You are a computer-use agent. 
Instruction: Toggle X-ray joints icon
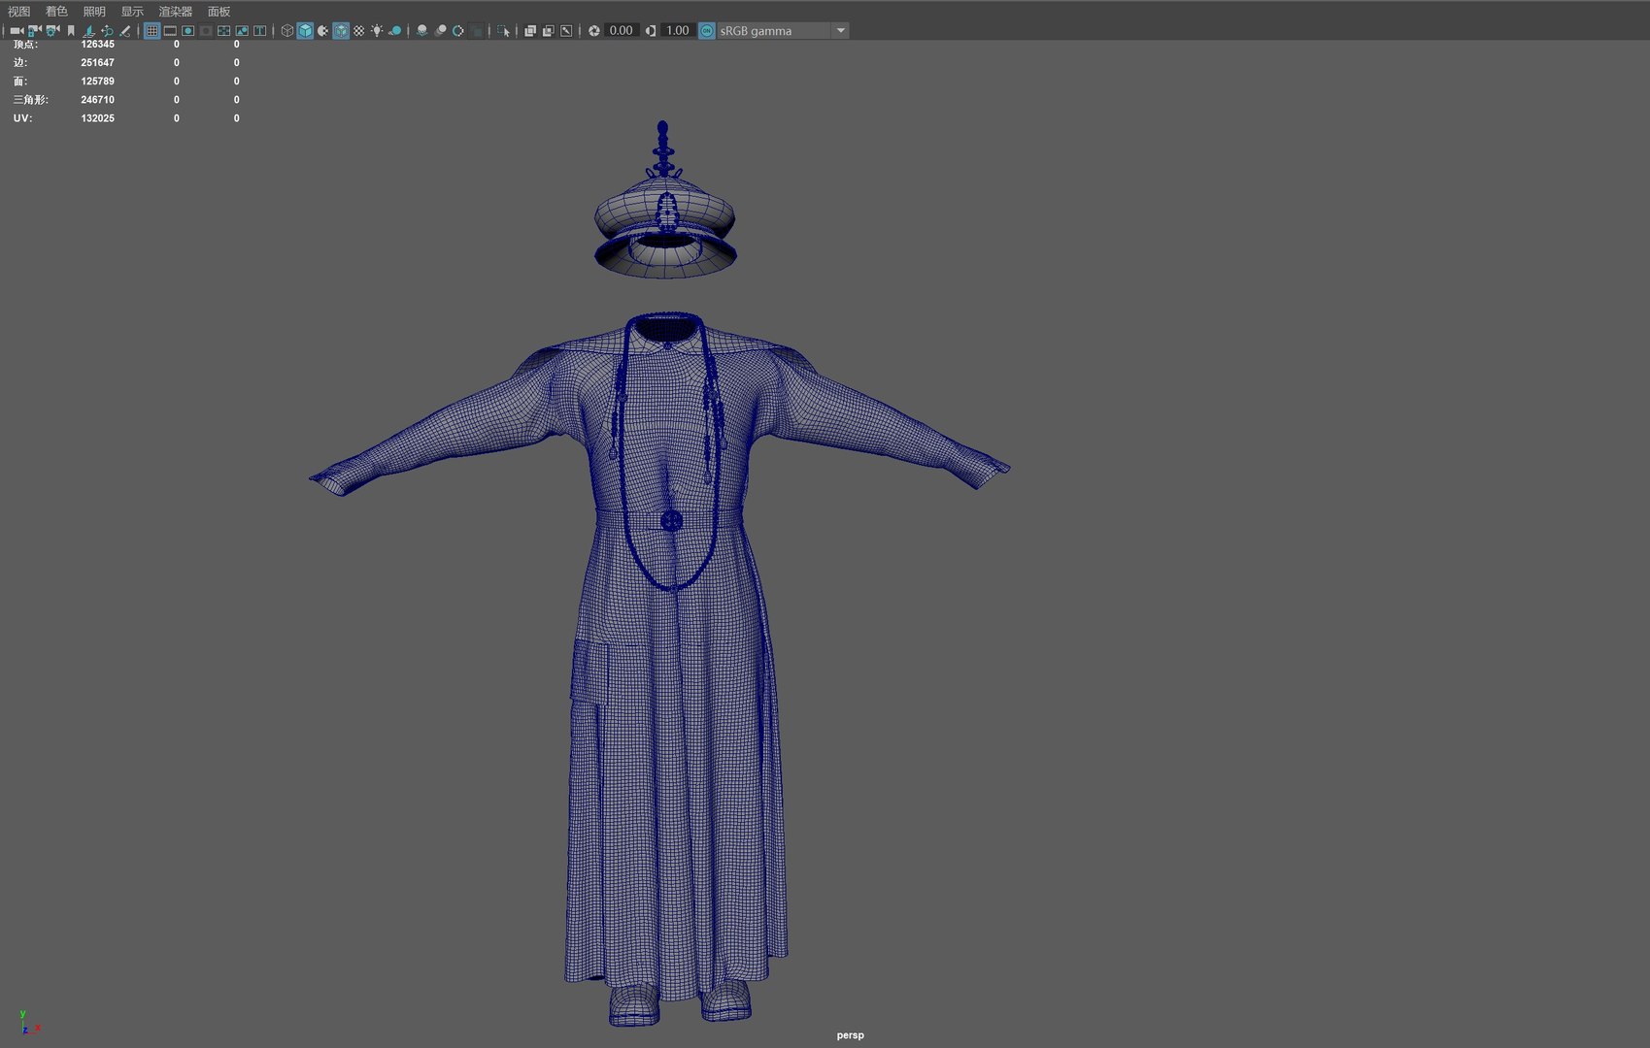[x=566, y=31]
